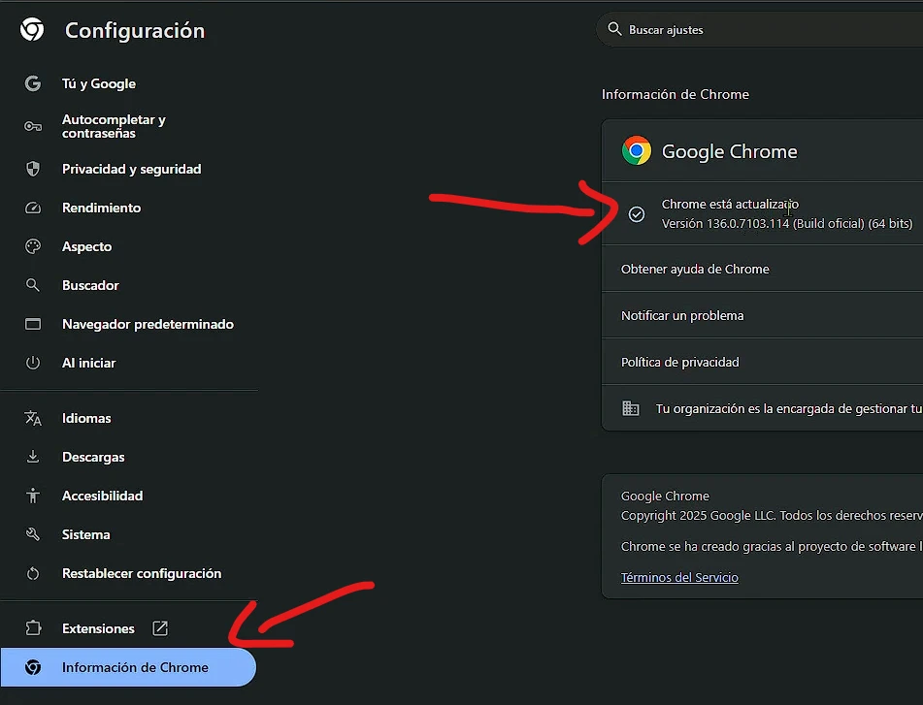This screenshot has height=705, width=923.
Task: Click the Chrome icon in Información de Chrome item
Action: pos(33,667)
